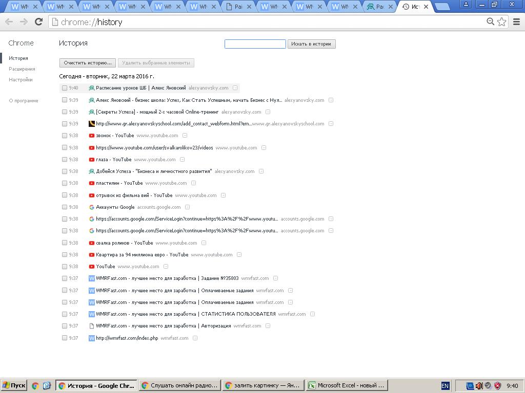
Task: Click favicon of 'Добейся Успеха' entry
Action: pyautogui.click(x=91, y=171)
